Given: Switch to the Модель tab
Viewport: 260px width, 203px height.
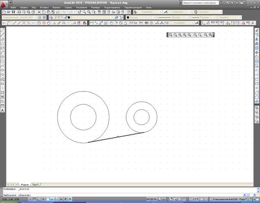Looking at the screenshot, I should [25, 185].
